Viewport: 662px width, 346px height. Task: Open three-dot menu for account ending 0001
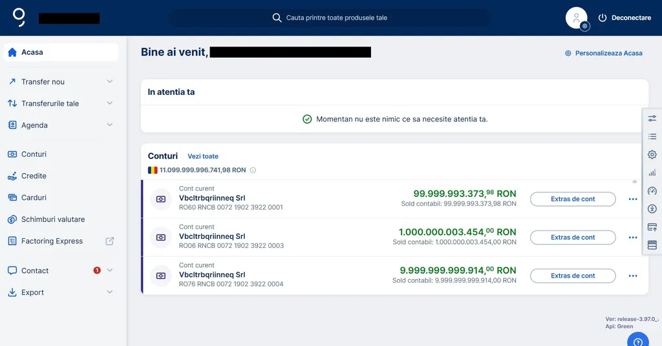(632, 199)
